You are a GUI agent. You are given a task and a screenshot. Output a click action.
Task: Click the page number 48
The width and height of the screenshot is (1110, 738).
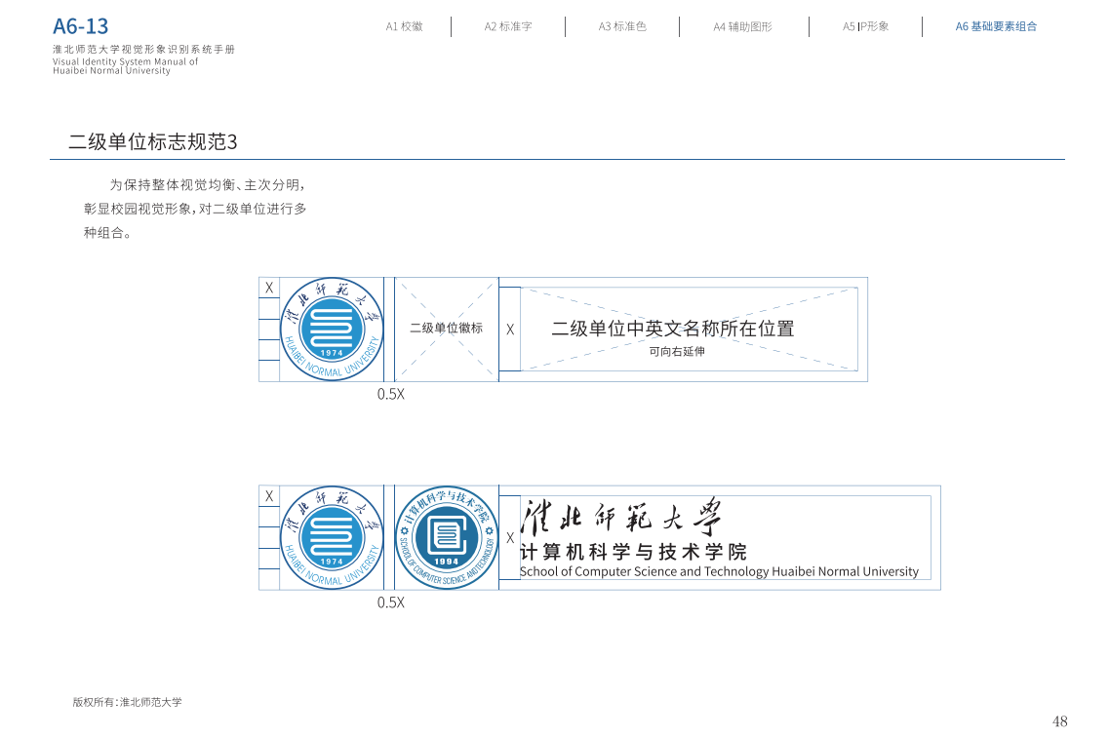[x=1059, y=721]
